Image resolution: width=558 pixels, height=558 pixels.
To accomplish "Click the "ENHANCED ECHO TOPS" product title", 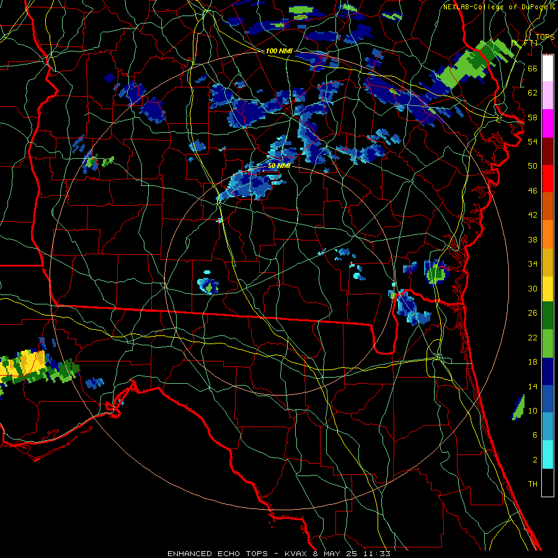I will (x=218, y=554).
